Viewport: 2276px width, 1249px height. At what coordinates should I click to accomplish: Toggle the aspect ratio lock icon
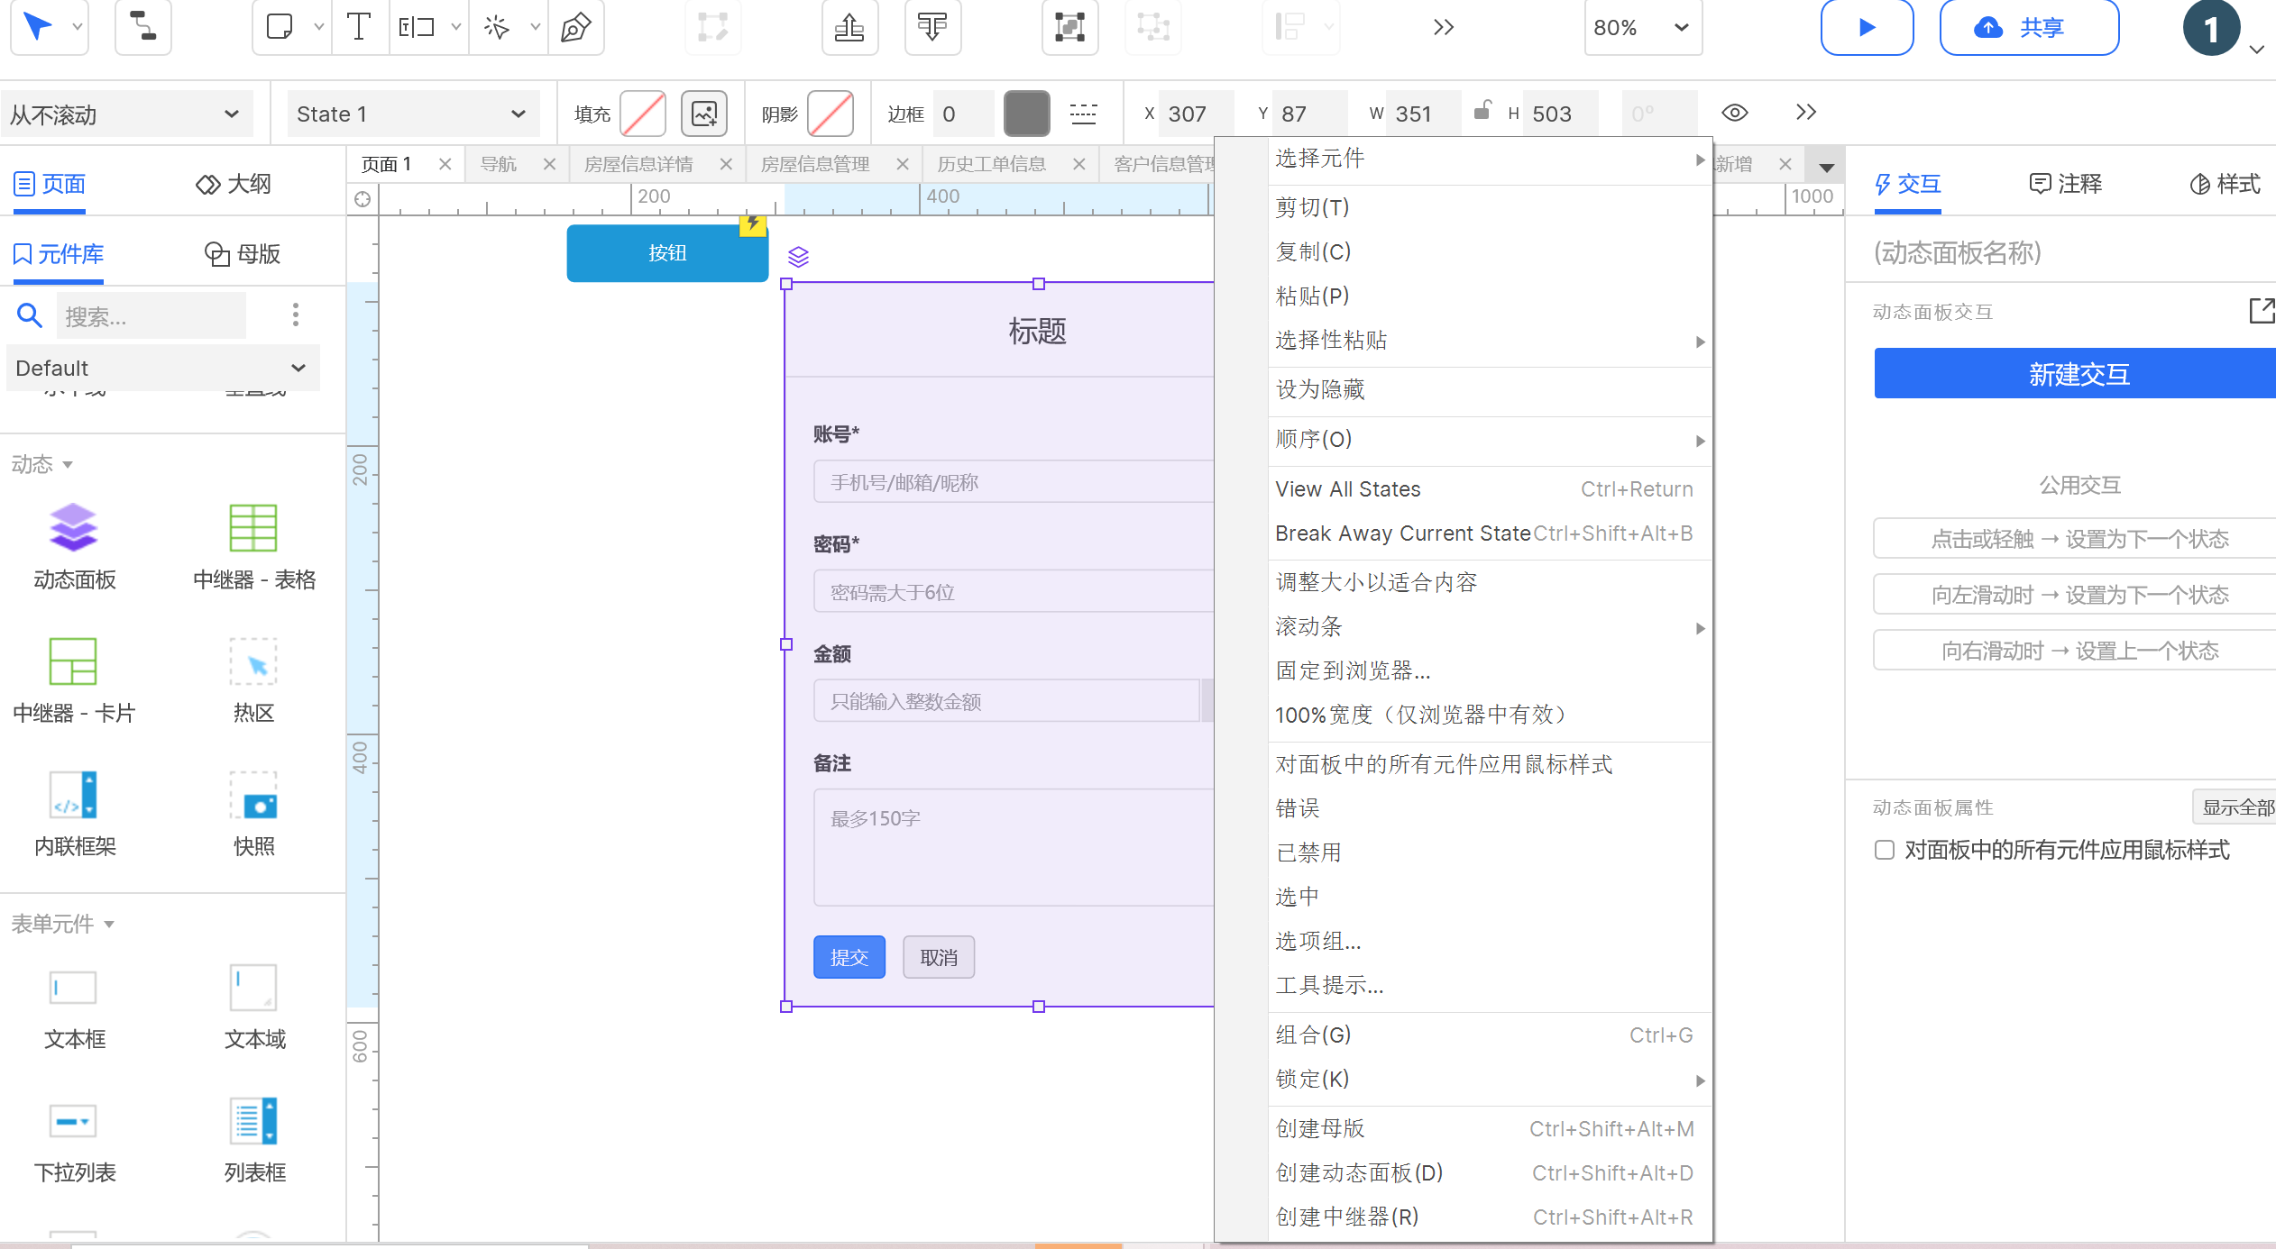click(1482, 111)
